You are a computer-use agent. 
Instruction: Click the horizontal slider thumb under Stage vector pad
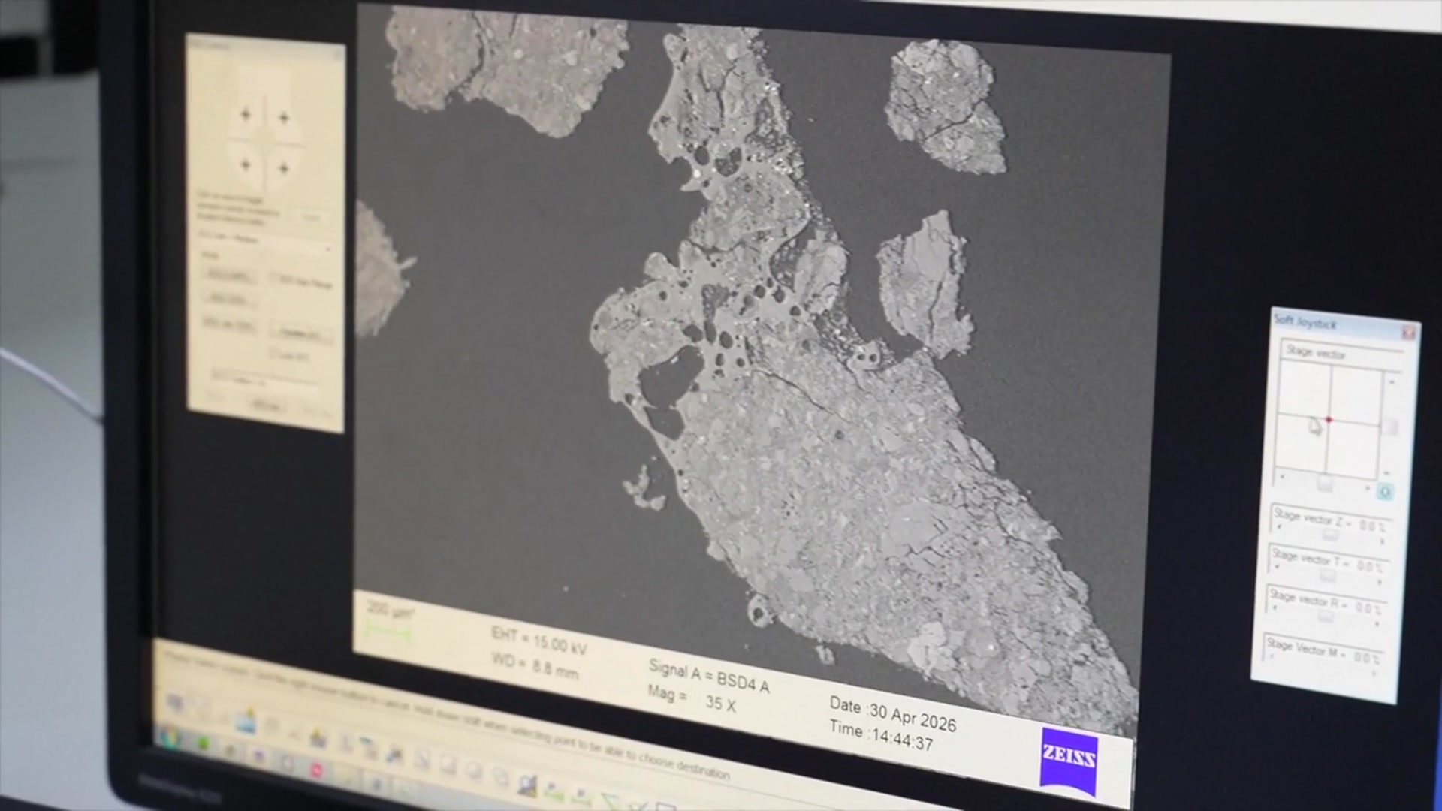coord(1325,484)
